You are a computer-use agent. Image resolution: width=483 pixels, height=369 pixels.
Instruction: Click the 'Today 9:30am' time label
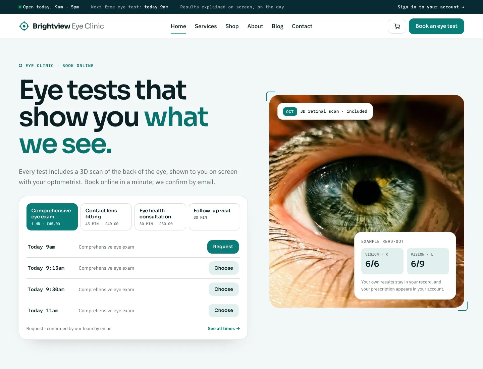click(46, 289)
